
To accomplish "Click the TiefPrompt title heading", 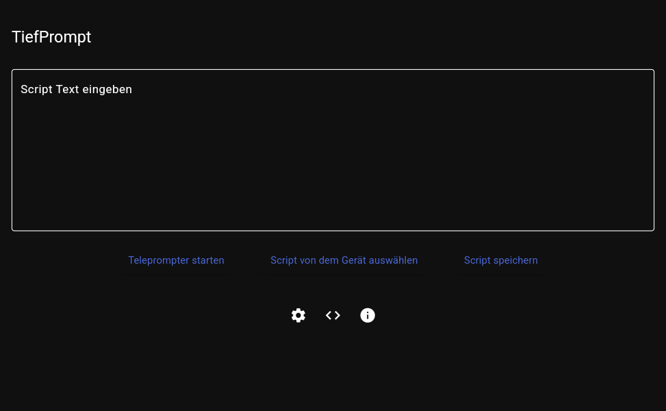I will click(51, 37).
